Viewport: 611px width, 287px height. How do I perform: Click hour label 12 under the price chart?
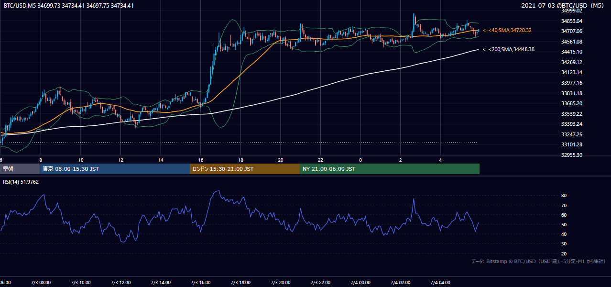pos(121,160)
